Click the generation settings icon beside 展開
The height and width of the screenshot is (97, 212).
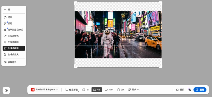point(189,89)
